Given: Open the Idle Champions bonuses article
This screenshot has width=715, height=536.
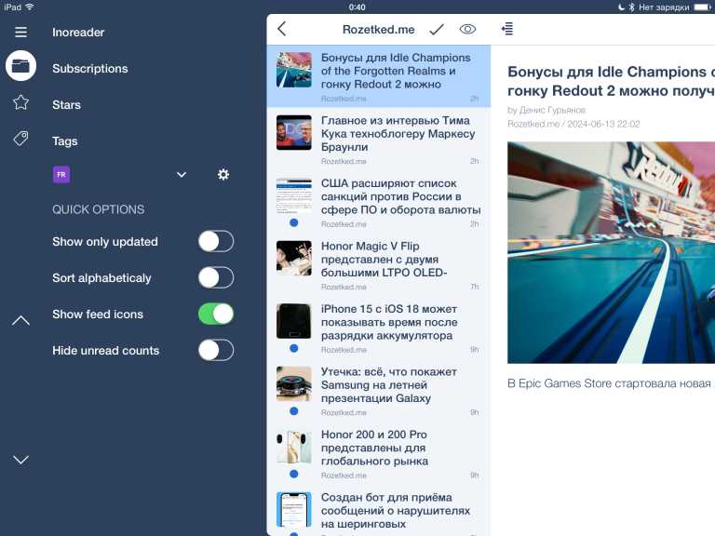Looking at the screenshot, I should [379, 76].
